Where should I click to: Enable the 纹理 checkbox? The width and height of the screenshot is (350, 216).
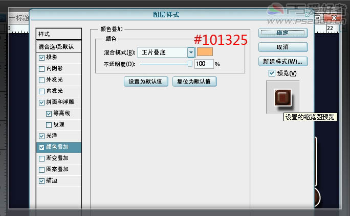(x=49, y=125)
